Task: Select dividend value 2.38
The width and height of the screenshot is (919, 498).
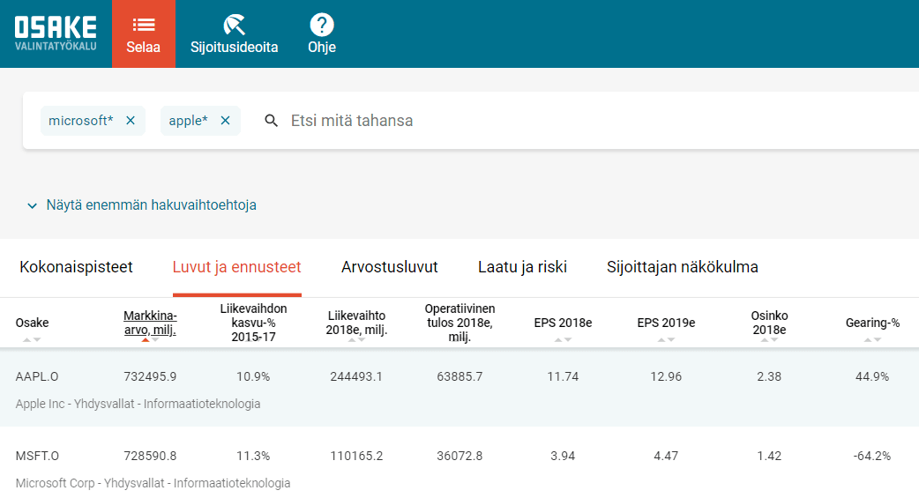Action: tap(769, 376)
